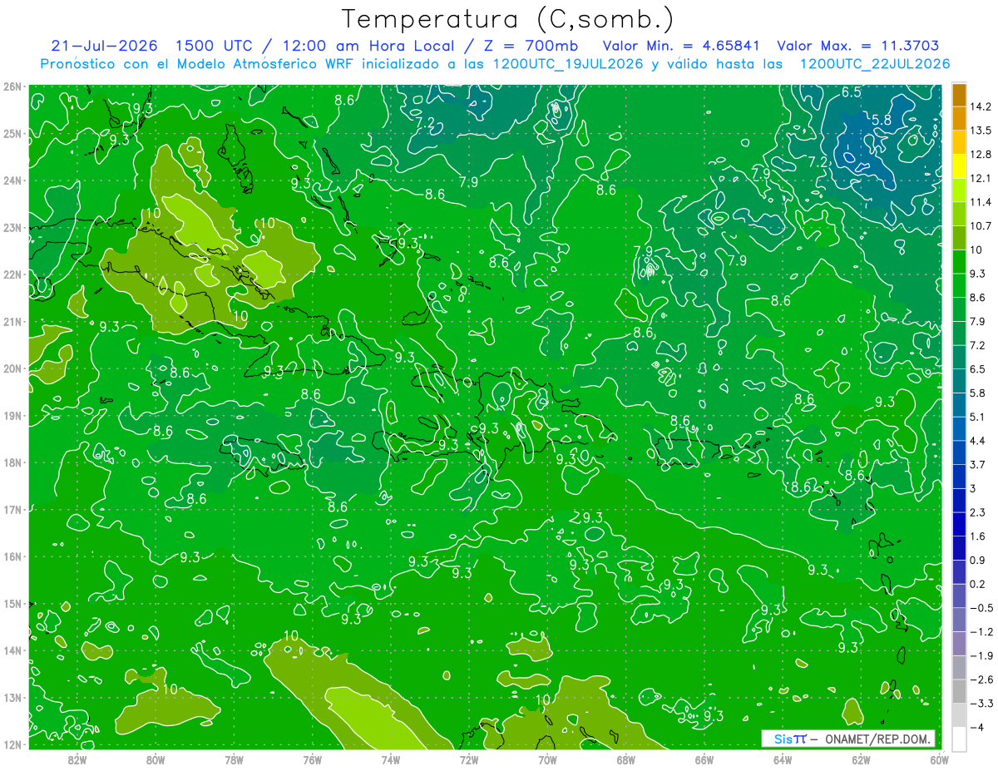The height and width of the screenshot is (771, 998).
Task: Click the 13.5 value on the color scale
Action: coord(981,131)
